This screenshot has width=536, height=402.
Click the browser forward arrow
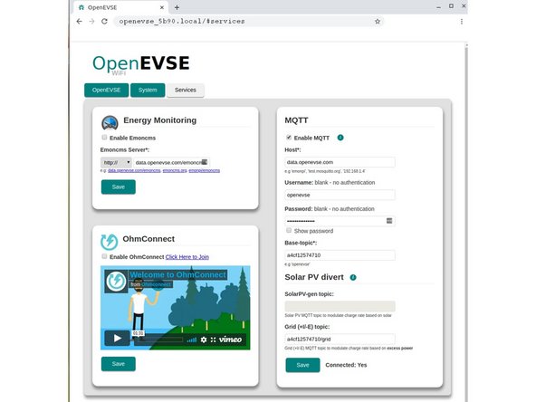[x=91, y=21]
